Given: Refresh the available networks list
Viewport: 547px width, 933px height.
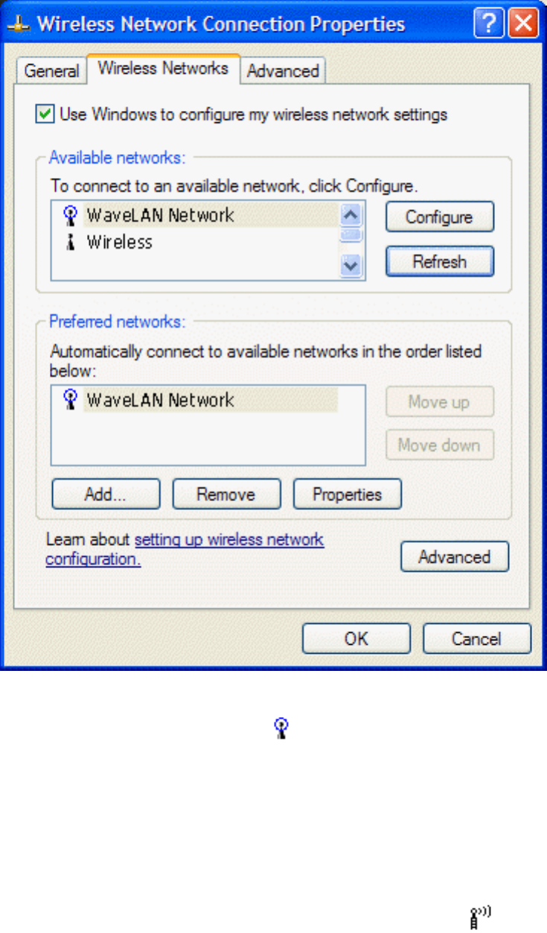Looking at the screenshot, I should 440,261.
